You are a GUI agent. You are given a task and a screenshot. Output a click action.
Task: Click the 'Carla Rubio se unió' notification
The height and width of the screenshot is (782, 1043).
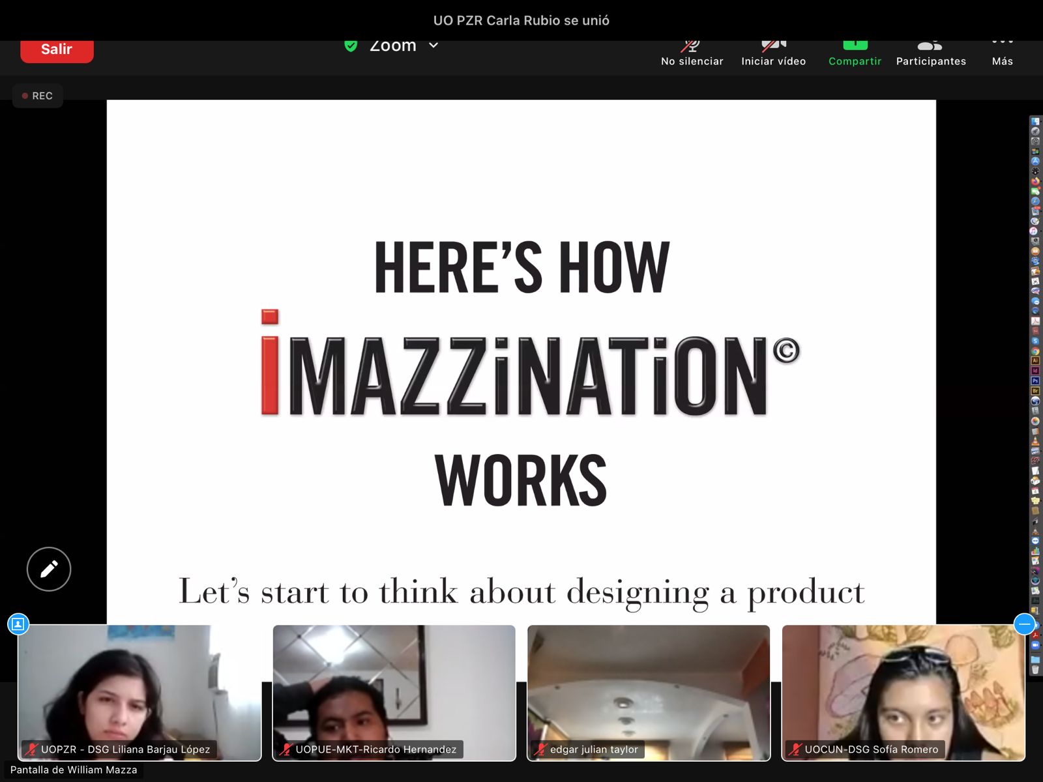[521, 20]
